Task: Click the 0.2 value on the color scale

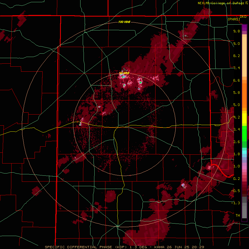Action: (x=237, y=179)
